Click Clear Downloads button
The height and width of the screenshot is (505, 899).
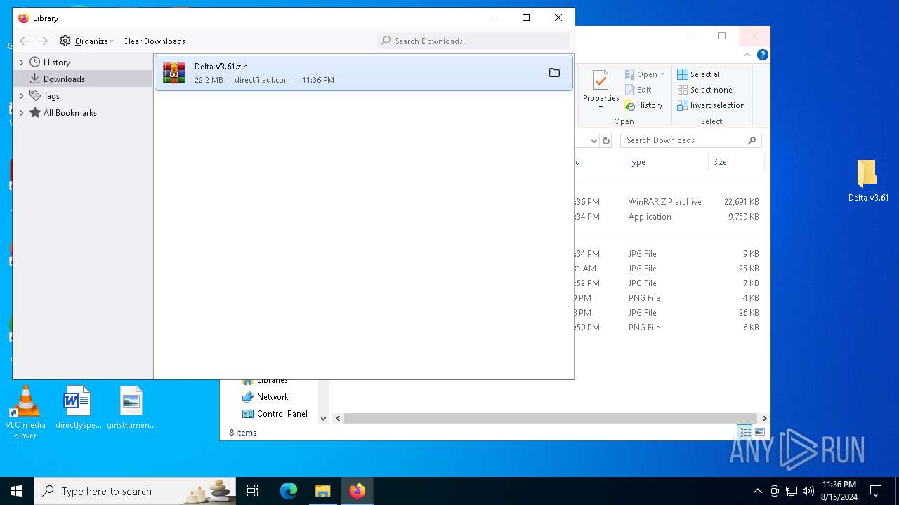coord(154,41)
